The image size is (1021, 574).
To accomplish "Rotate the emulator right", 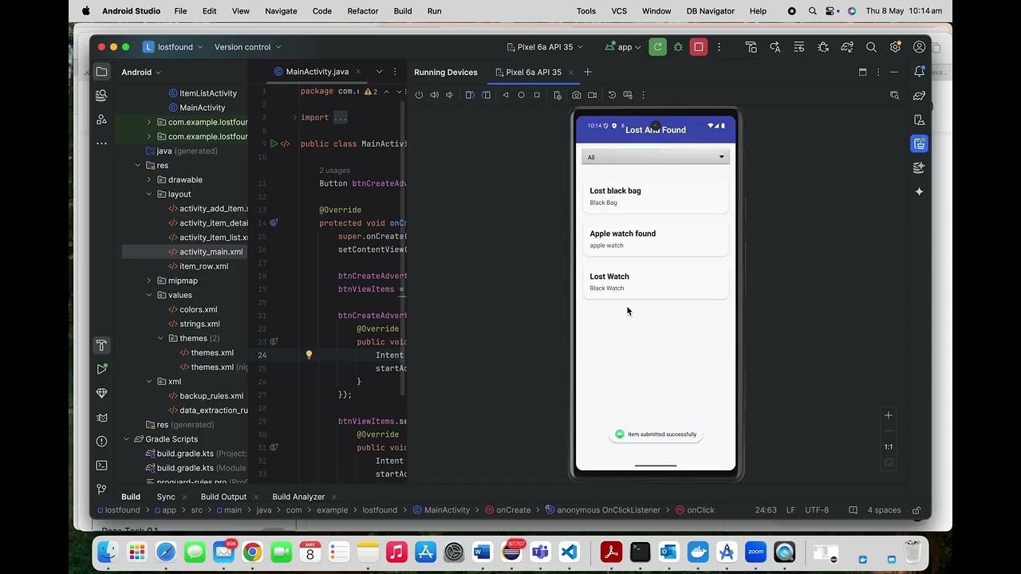I will [x=486, y=95].
